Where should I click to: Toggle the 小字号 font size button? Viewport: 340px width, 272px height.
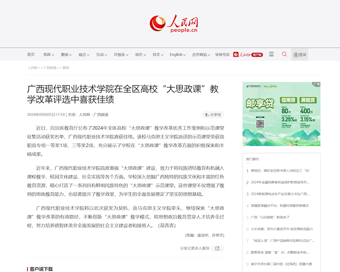click(x=213, y=115)
